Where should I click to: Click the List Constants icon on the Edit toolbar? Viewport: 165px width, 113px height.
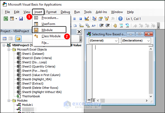(75, 26)
